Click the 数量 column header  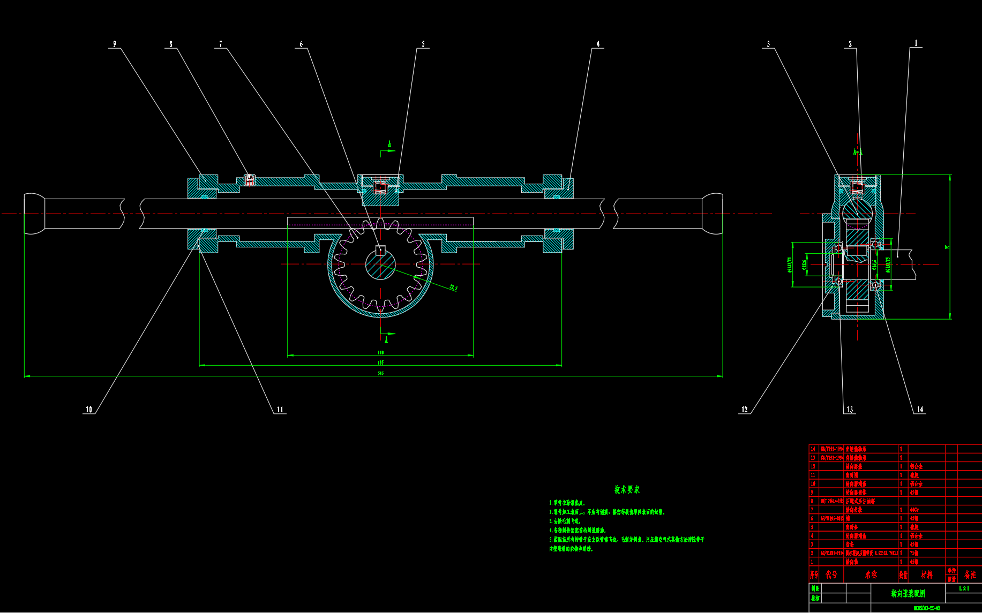tap(903, 574)
